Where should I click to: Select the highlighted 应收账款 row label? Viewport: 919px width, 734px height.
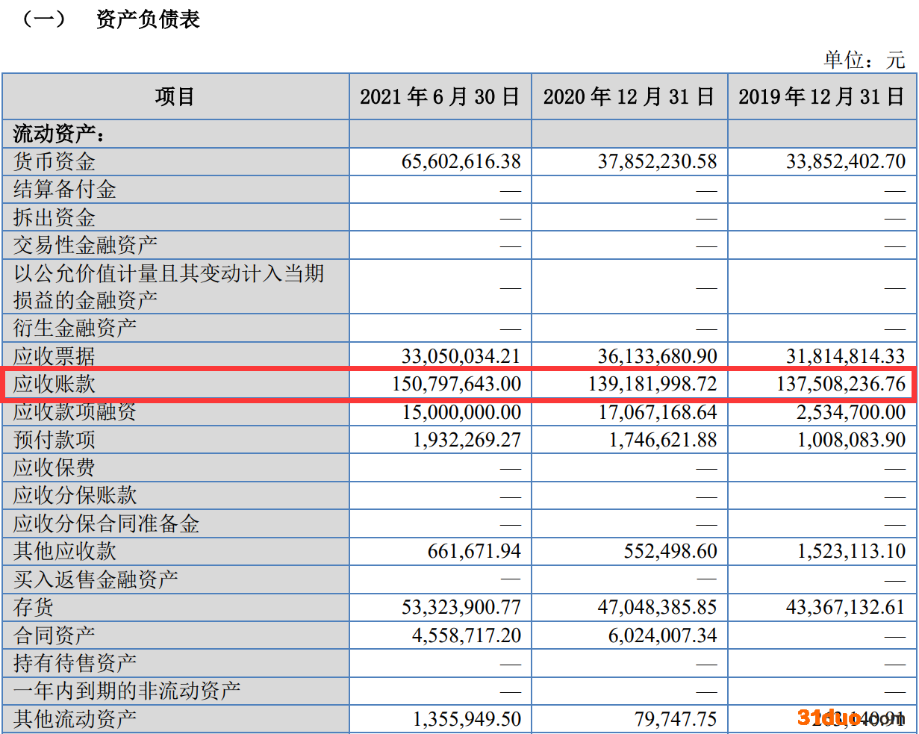click(x=54, y=384)
